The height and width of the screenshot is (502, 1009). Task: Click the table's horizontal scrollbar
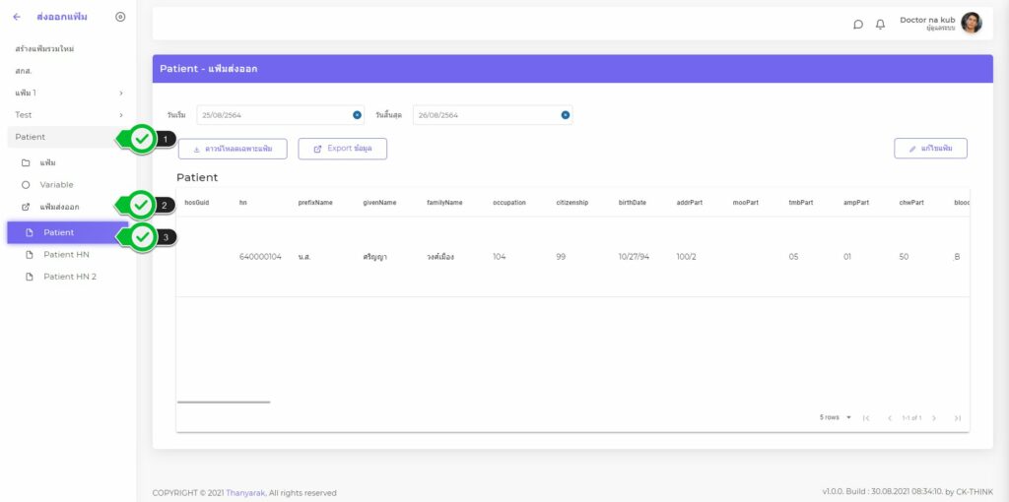(223, 402)
